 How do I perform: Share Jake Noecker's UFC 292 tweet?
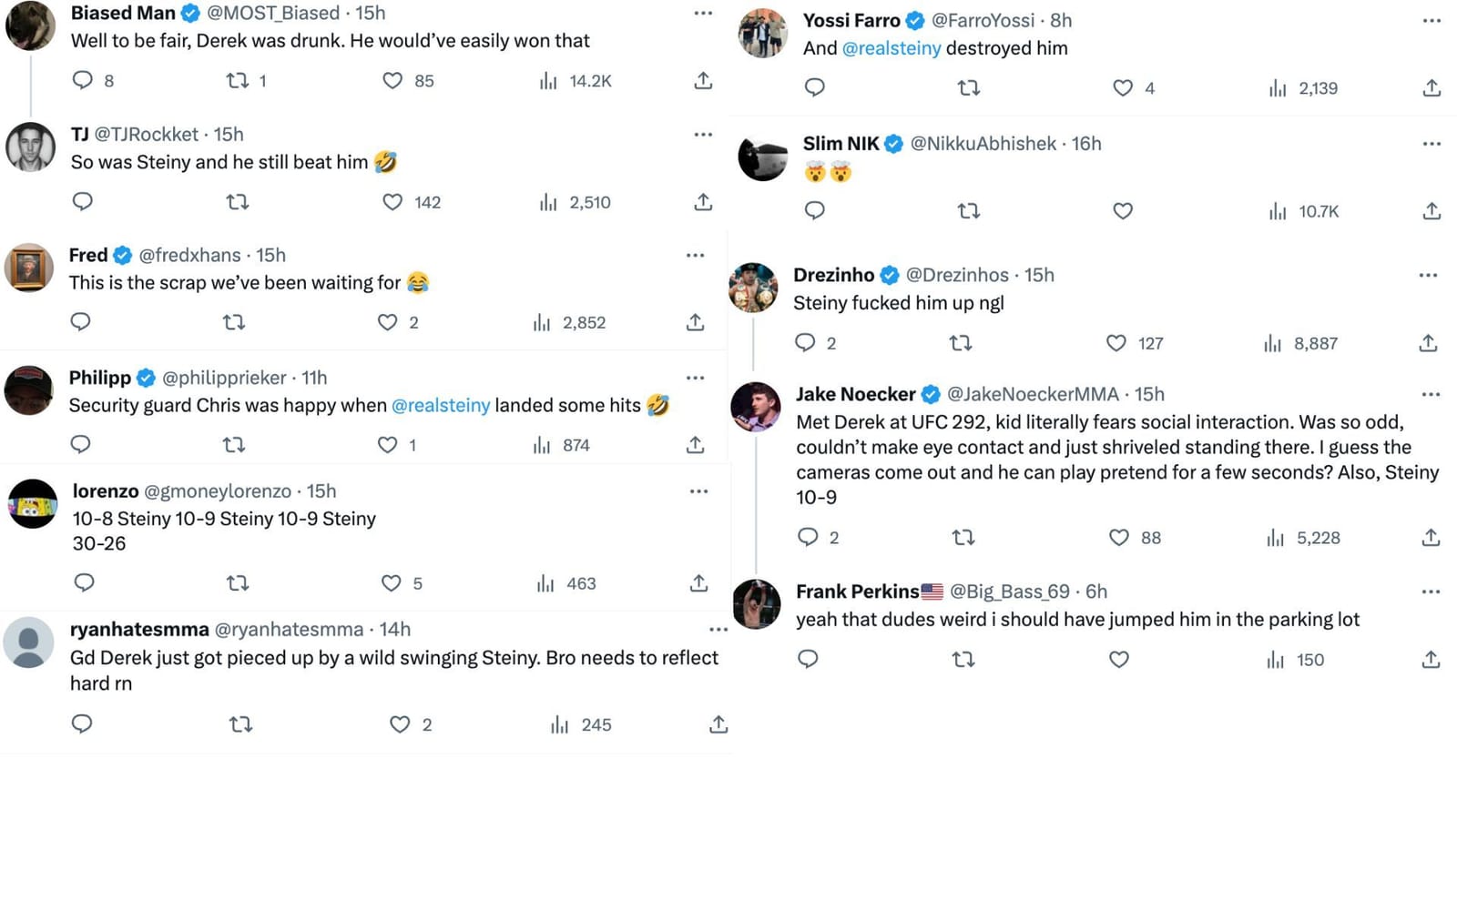pyautogui.click(x=1431, y=538)
